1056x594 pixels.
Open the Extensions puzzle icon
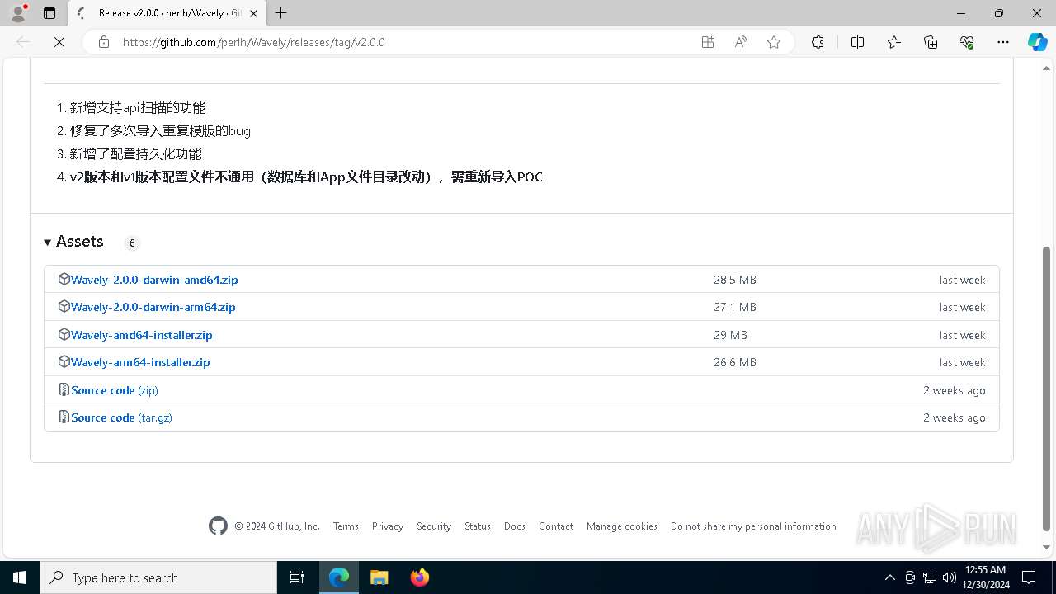pos(818,42)
